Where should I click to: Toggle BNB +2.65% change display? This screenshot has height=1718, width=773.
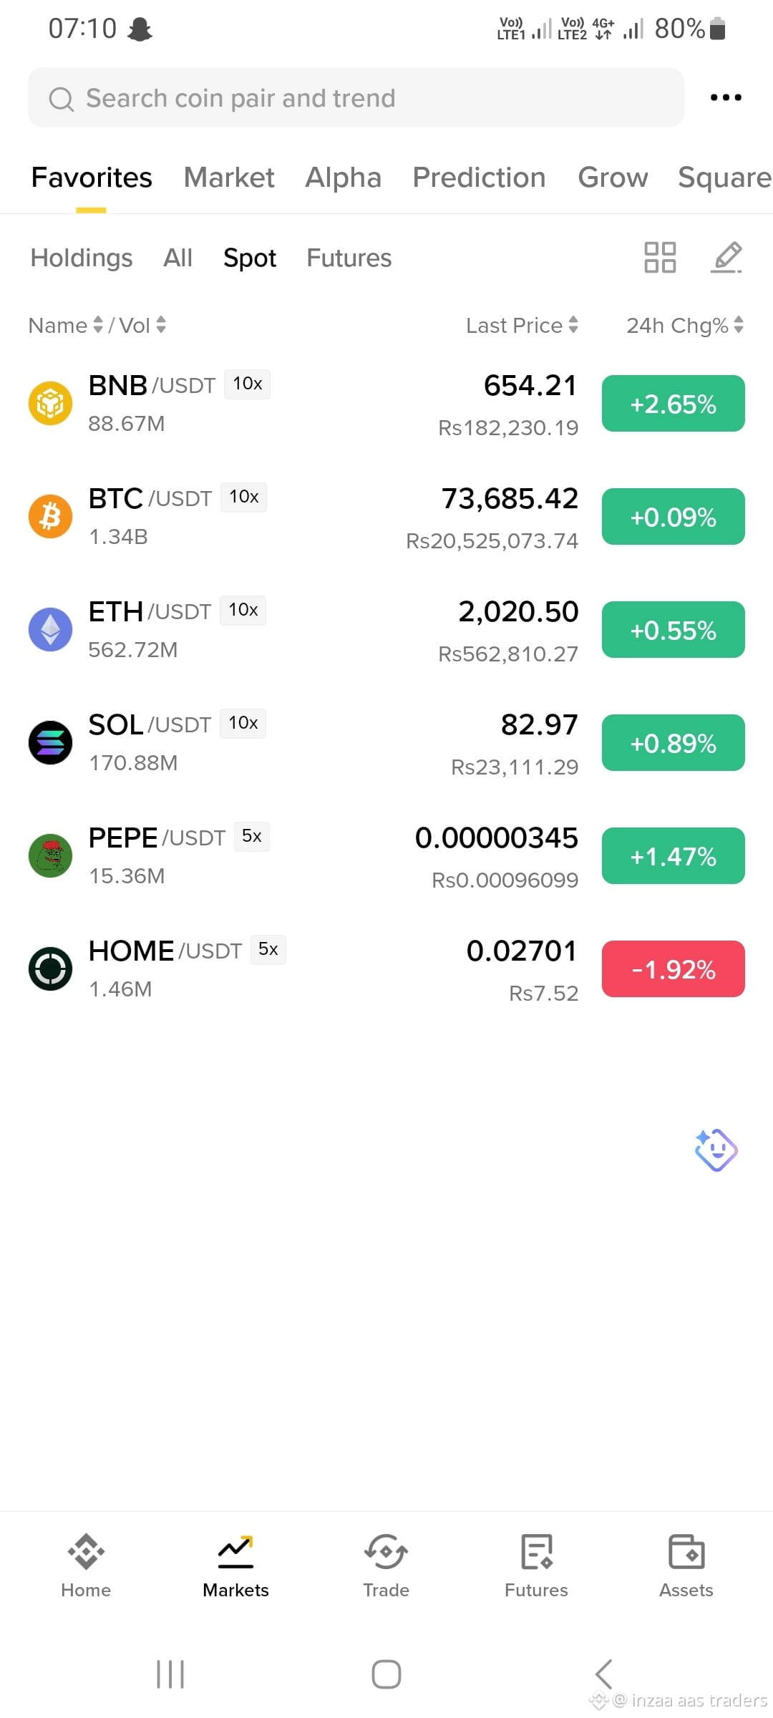(x=673, y=404)
